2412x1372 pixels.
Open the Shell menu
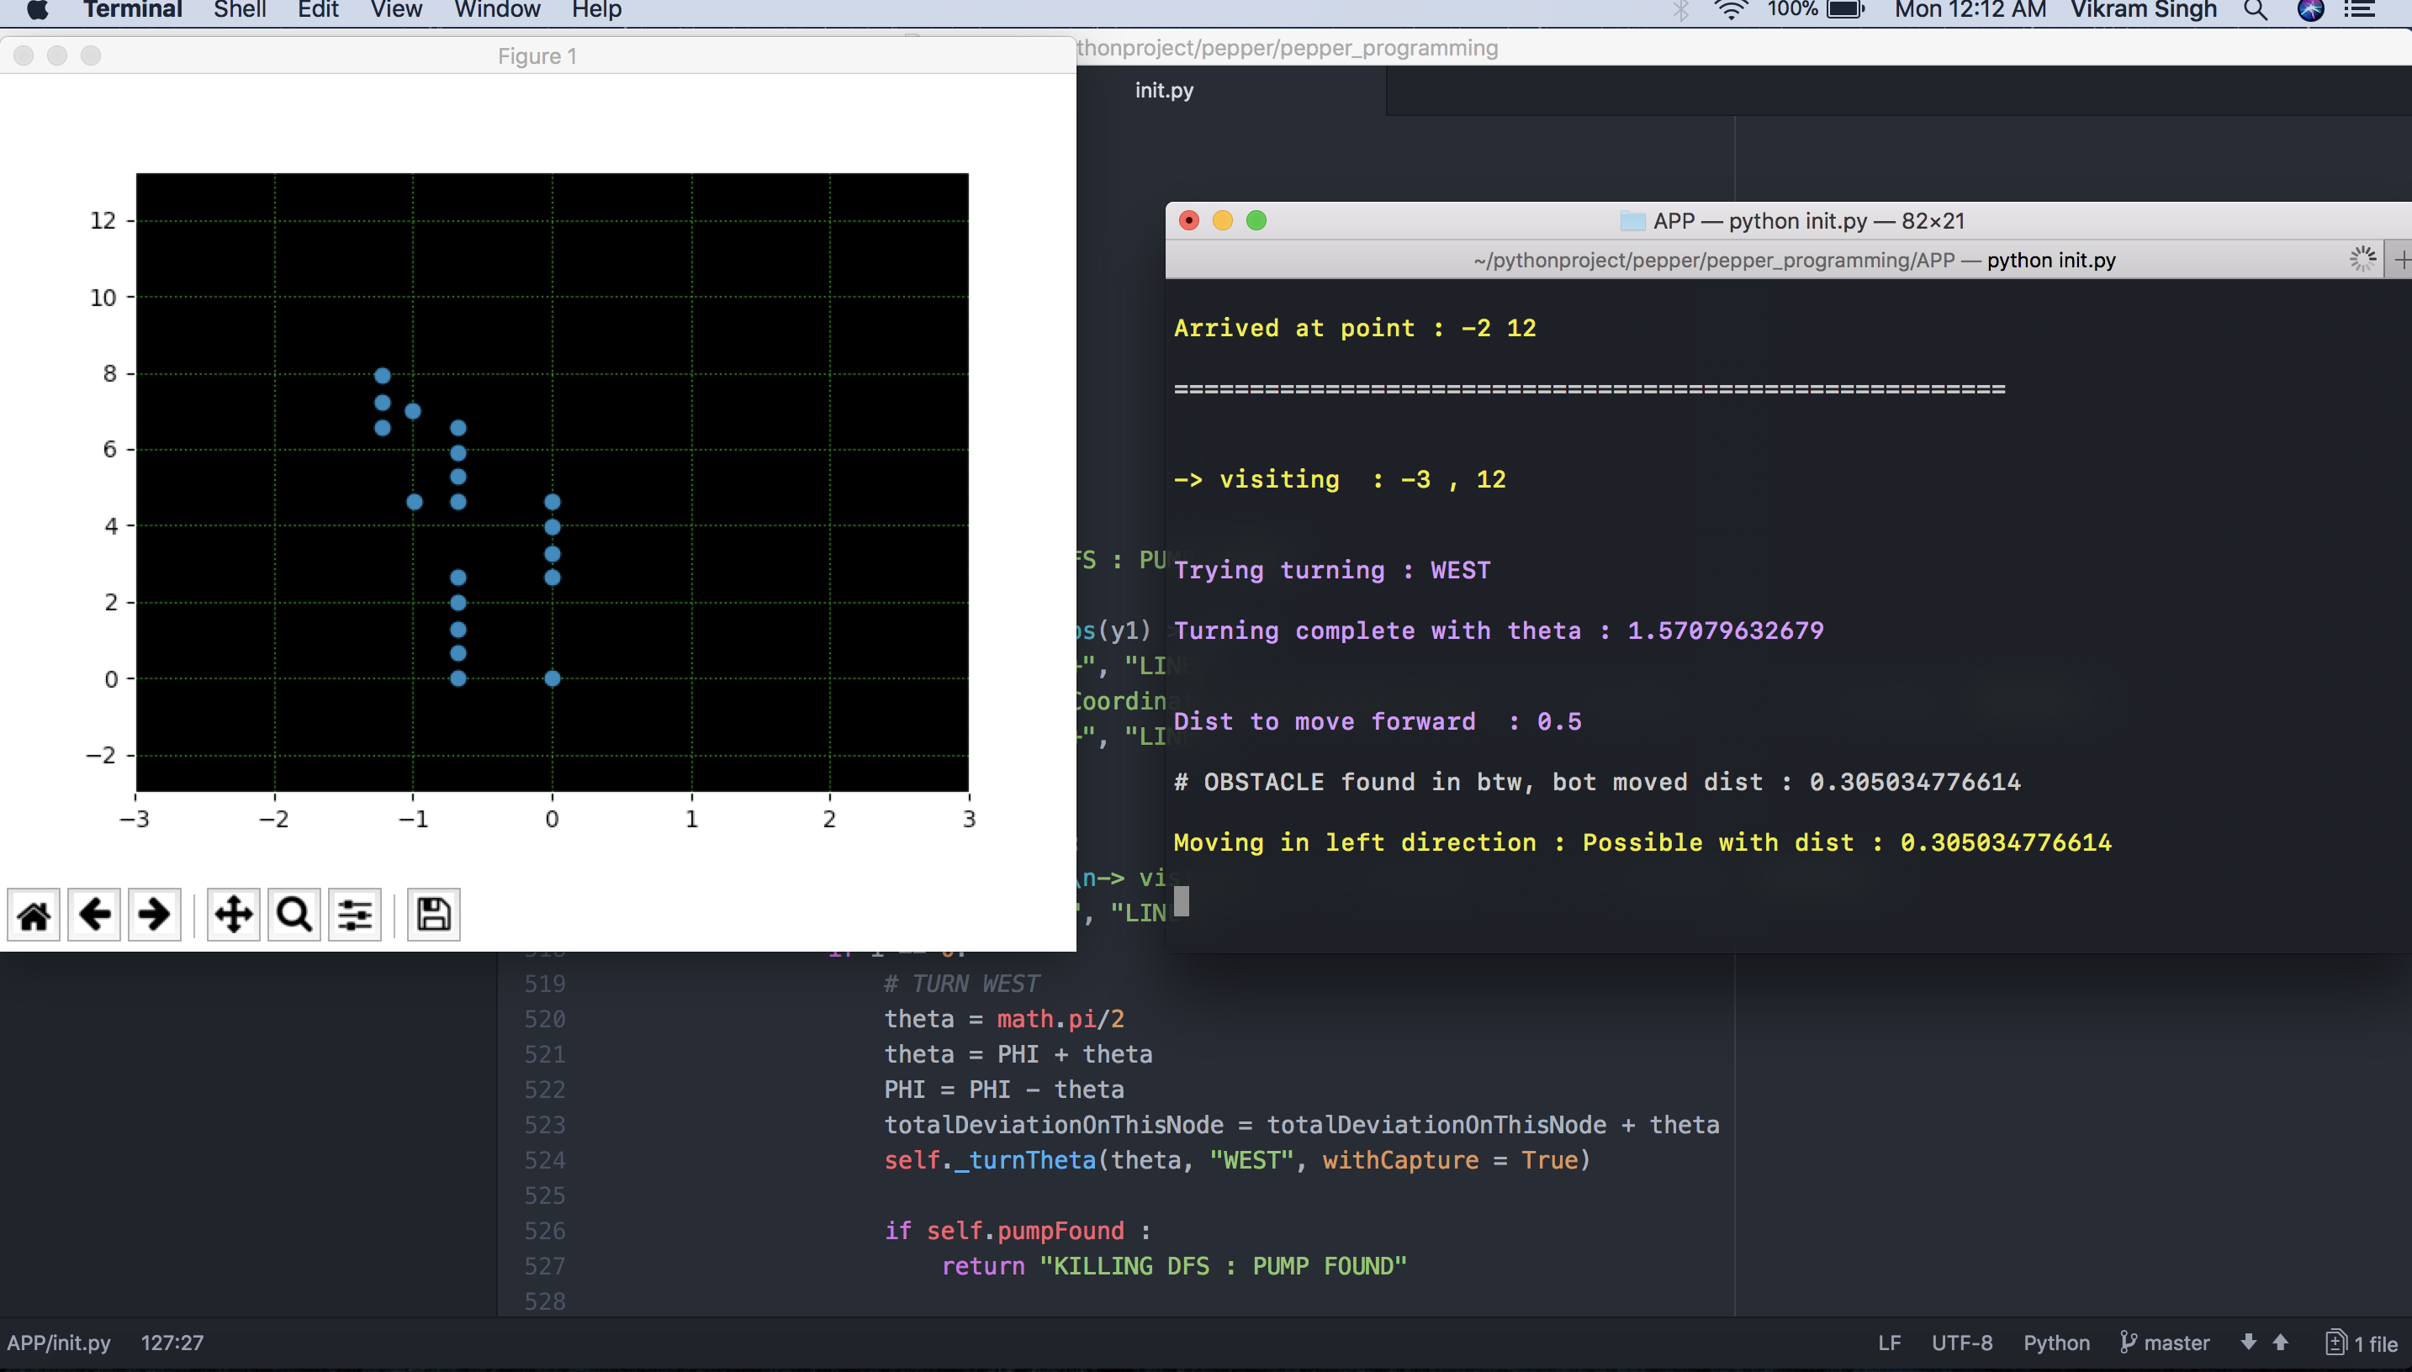(240, 10)
